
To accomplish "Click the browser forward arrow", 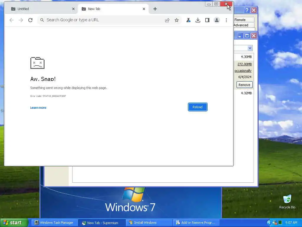I will 21,20.
